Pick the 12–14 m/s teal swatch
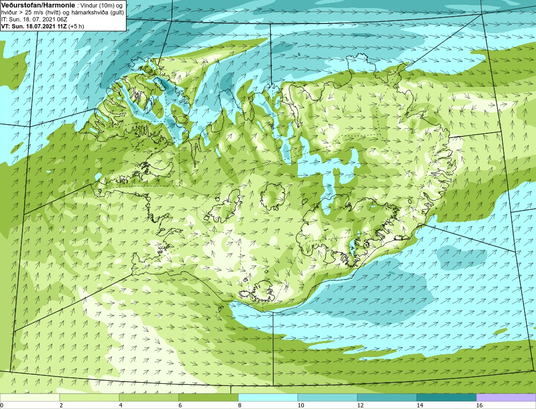 (386, 397)
